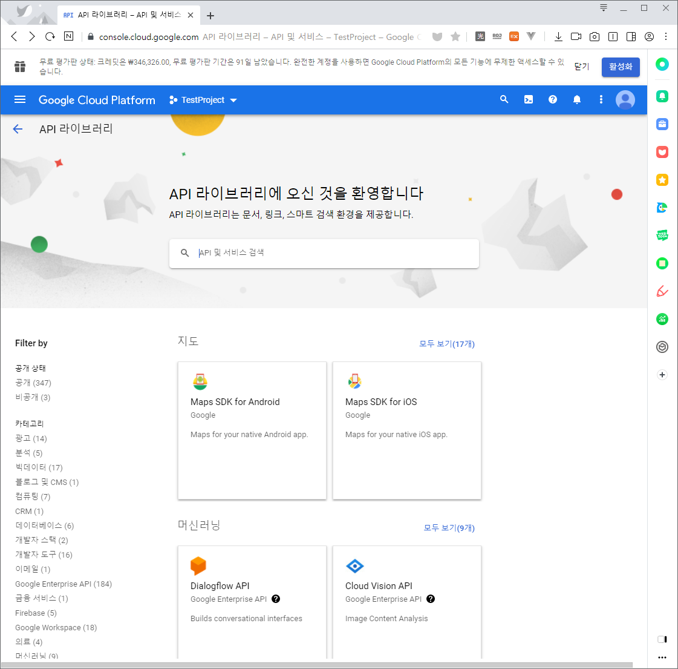Go back using the browser back arrow
678x669 pixels.
(15, 36)
